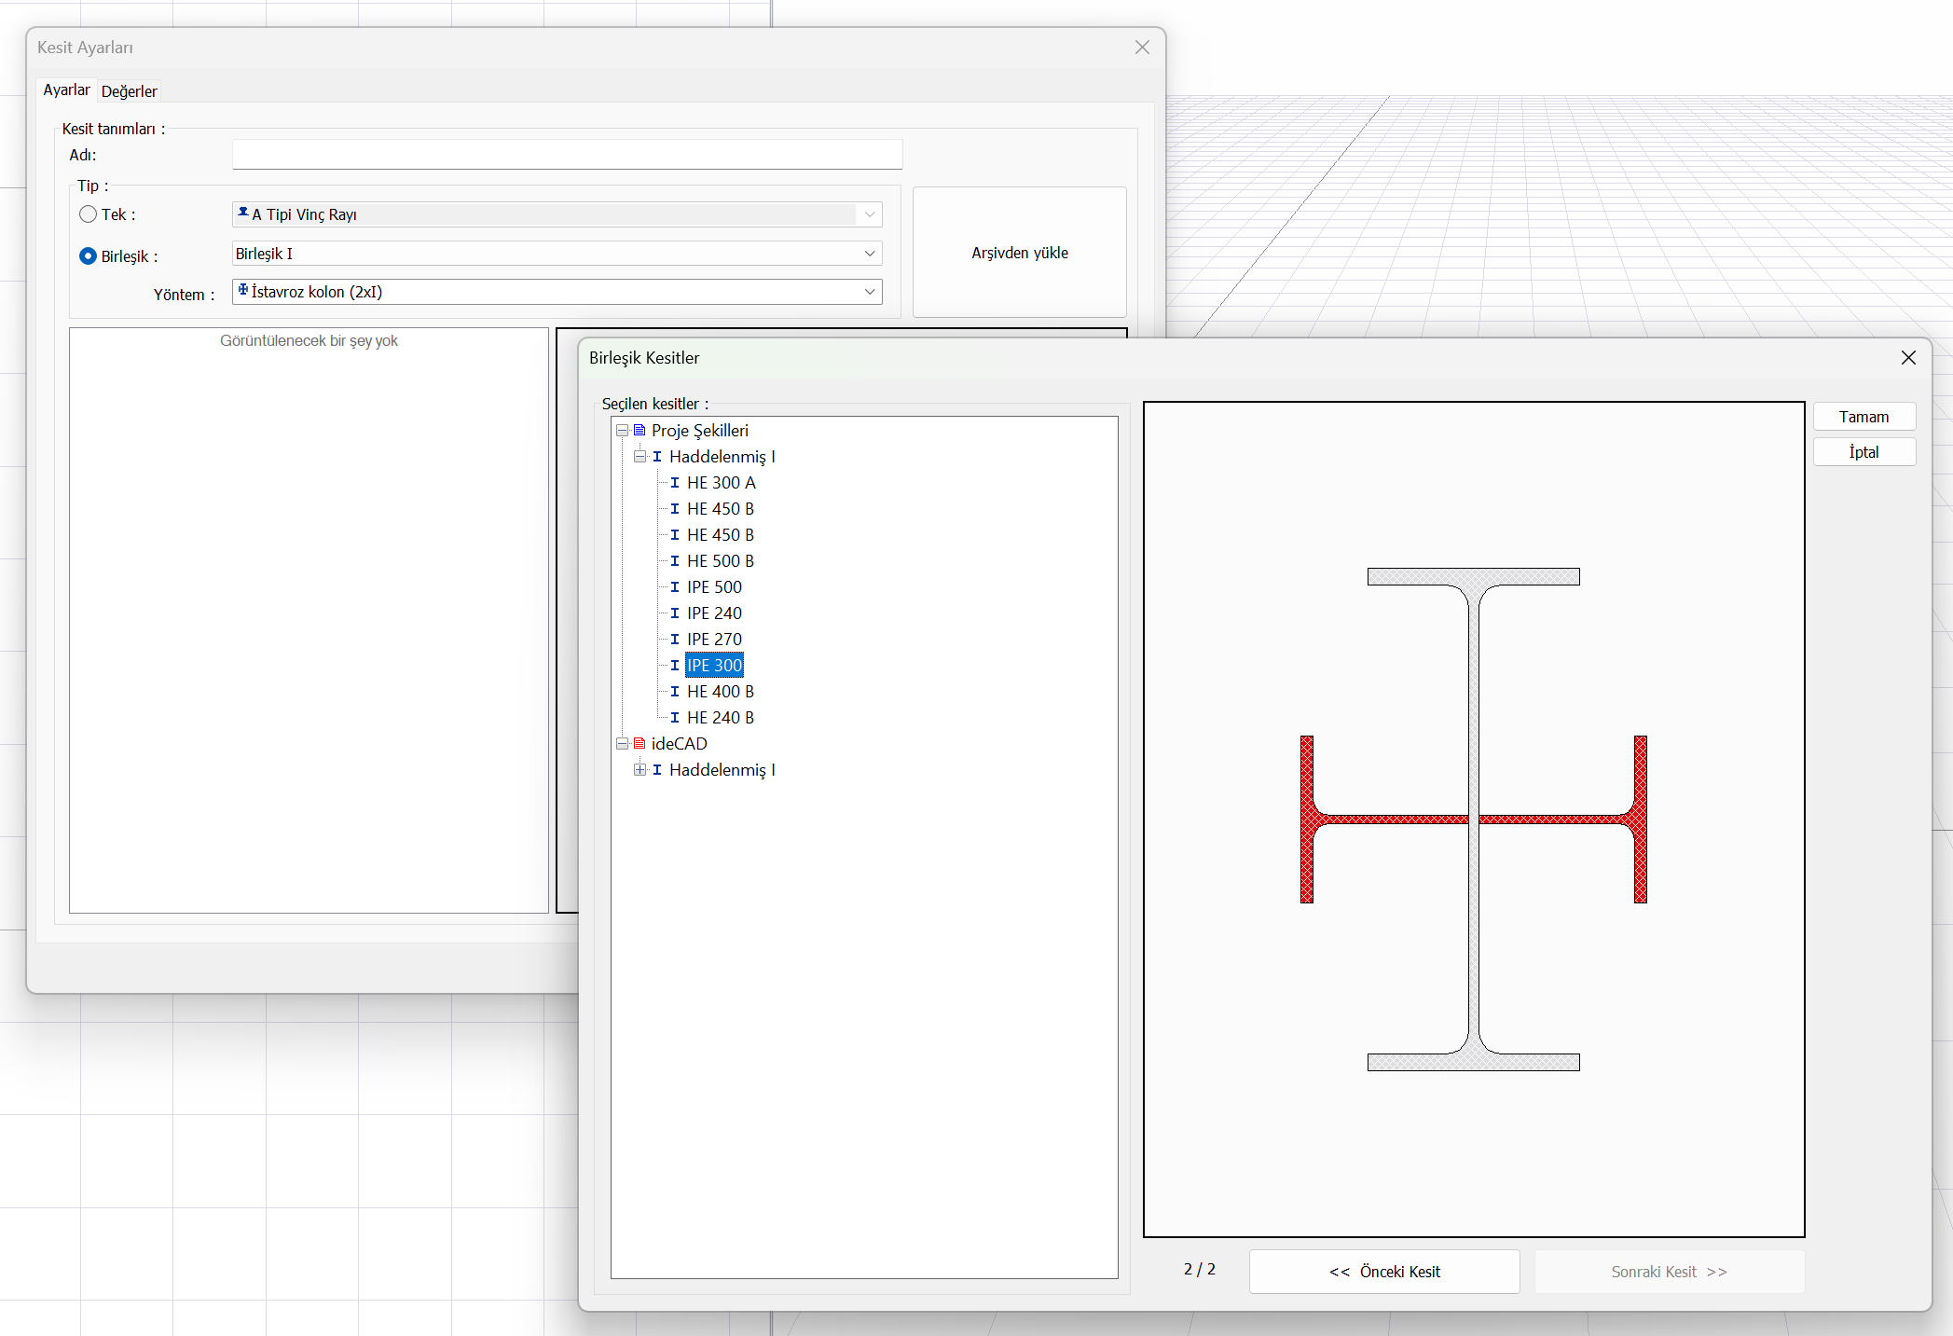Switch to the Ayarlar tab
Image resolution: width=1953 pixels, height=1336 pixels.
coord(66,90)
